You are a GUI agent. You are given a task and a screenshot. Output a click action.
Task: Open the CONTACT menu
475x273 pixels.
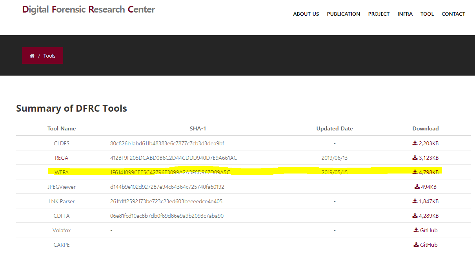[453, 14]
